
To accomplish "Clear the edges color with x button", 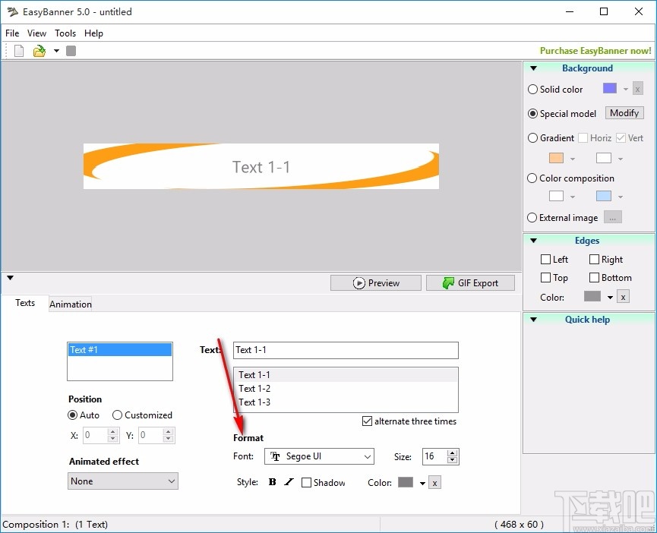I will pyautogui.click(x=623, y=297).
